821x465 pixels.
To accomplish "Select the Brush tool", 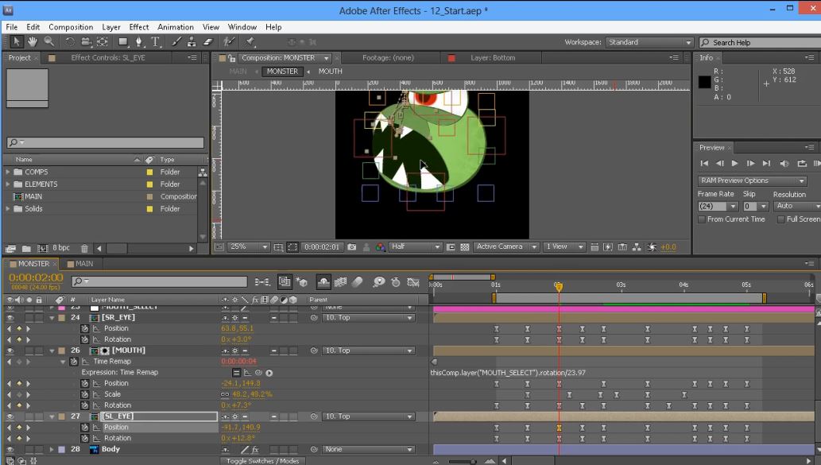I will pos(177,42).
